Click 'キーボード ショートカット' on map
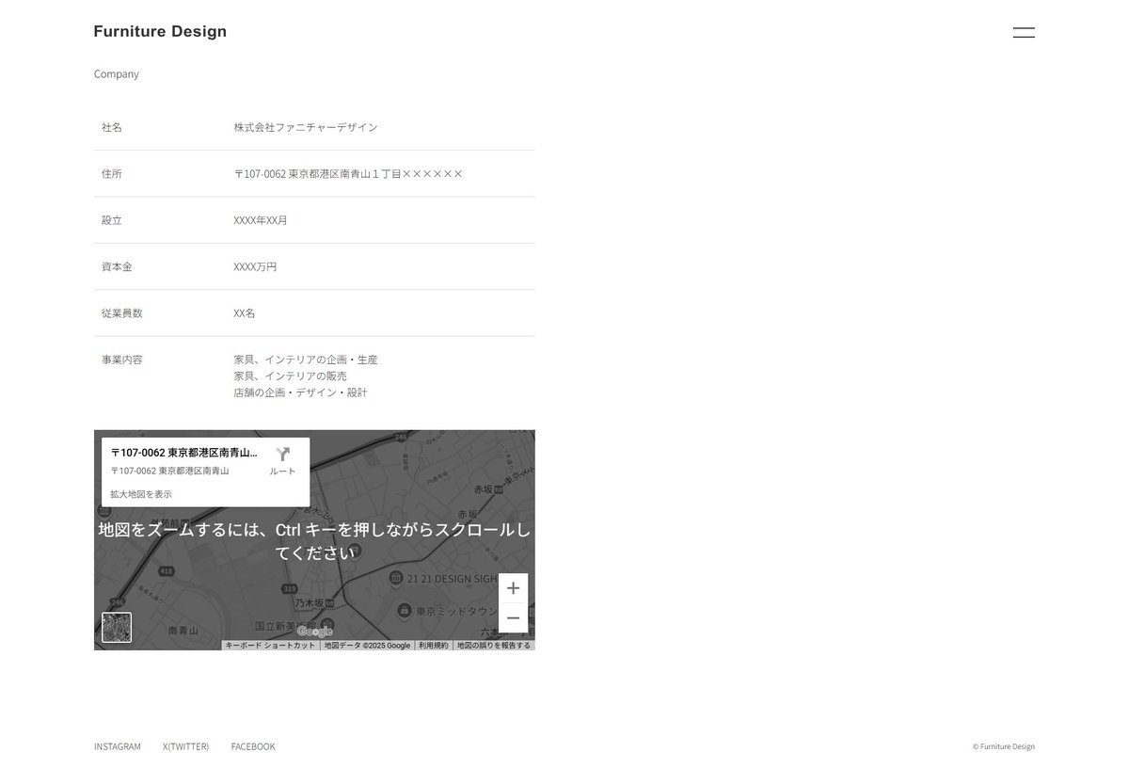Image resolution: width=1129 pixels, height=768 pixels. [x=270, y=646]
